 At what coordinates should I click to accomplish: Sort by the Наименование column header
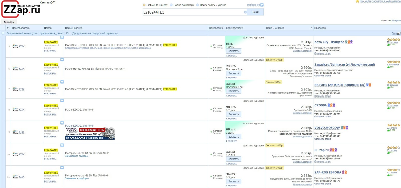point(136,28)
